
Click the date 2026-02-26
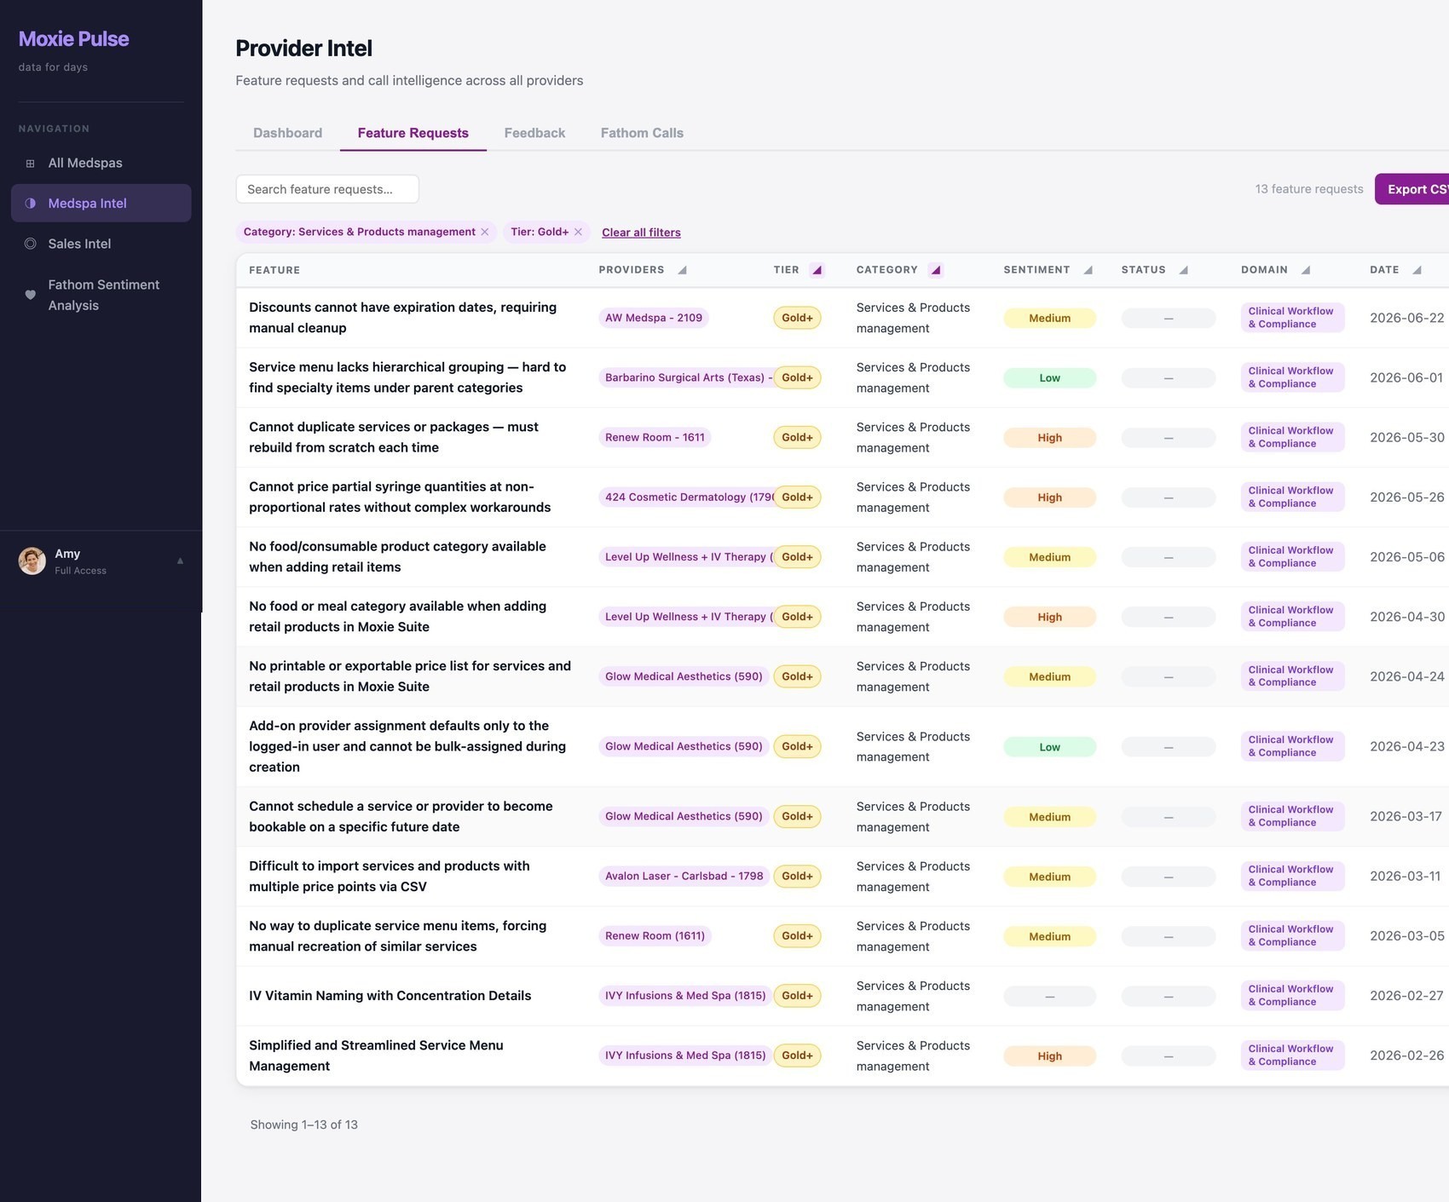(1406, 1055)
